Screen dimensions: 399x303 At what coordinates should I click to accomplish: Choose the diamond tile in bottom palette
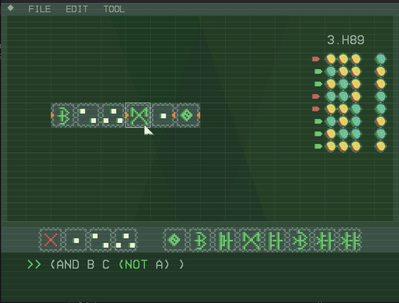(175, 240)
